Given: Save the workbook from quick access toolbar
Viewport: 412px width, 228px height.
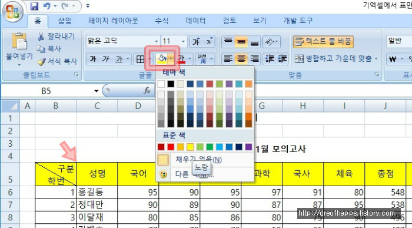Looking at the screenshot, I should click(34, 6).
